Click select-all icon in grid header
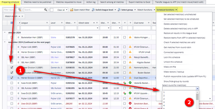This screenshot has height=109, width=215. [x=12, y=23]
